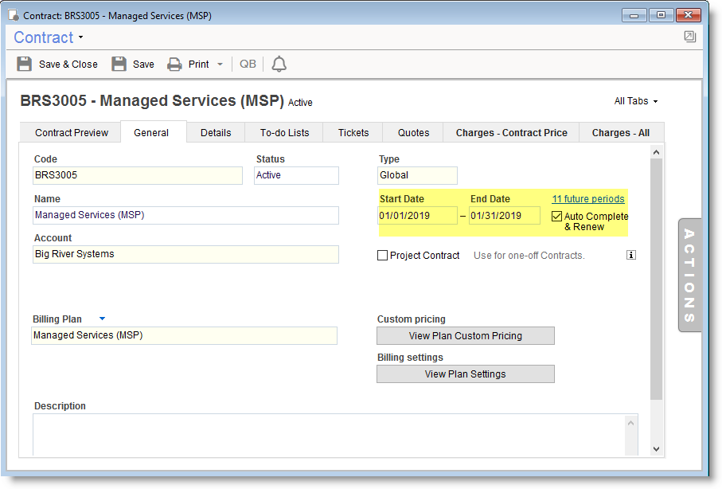Open the Tickets tab

[353, 133]
